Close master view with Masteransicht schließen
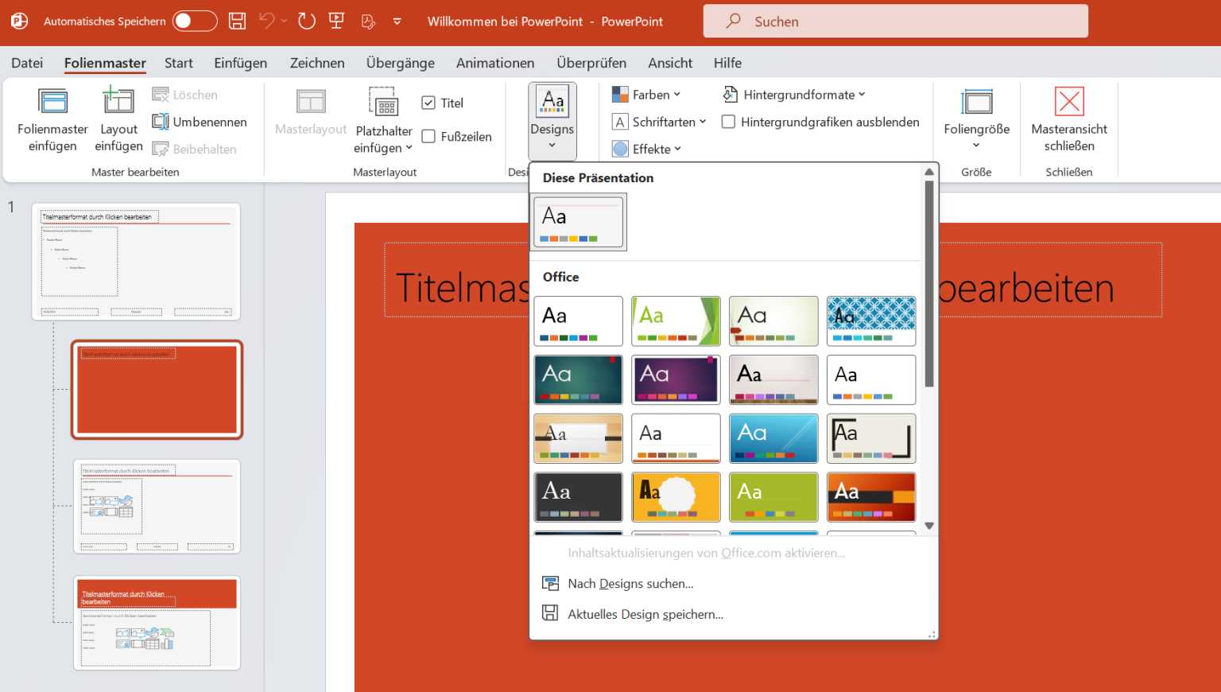 pyautogui.click(x=1069, y=119)
